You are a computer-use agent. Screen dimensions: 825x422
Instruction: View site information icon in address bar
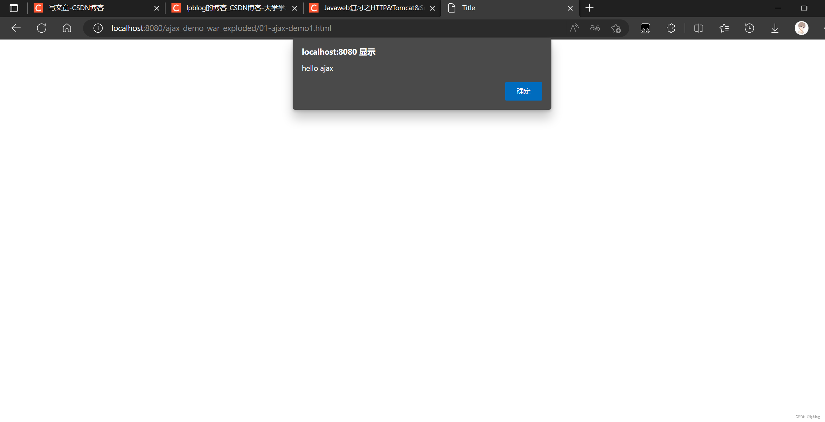tap(98, 28)
